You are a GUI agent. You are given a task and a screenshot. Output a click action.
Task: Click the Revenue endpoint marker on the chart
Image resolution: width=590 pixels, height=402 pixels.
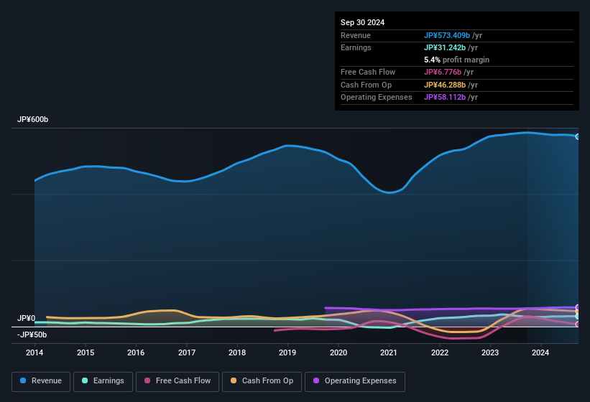(x=578, y=136)
